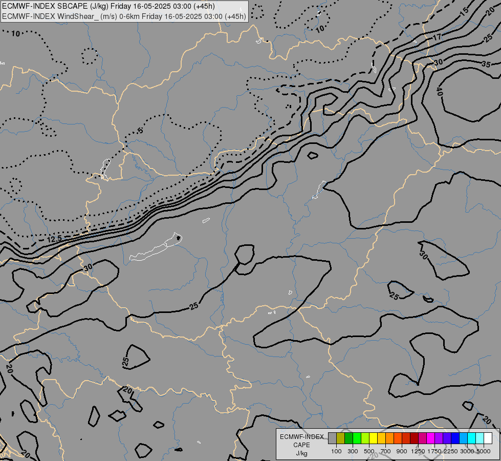
Task: Click the WindShear 0-6km title line
Action: click(124, 16)
